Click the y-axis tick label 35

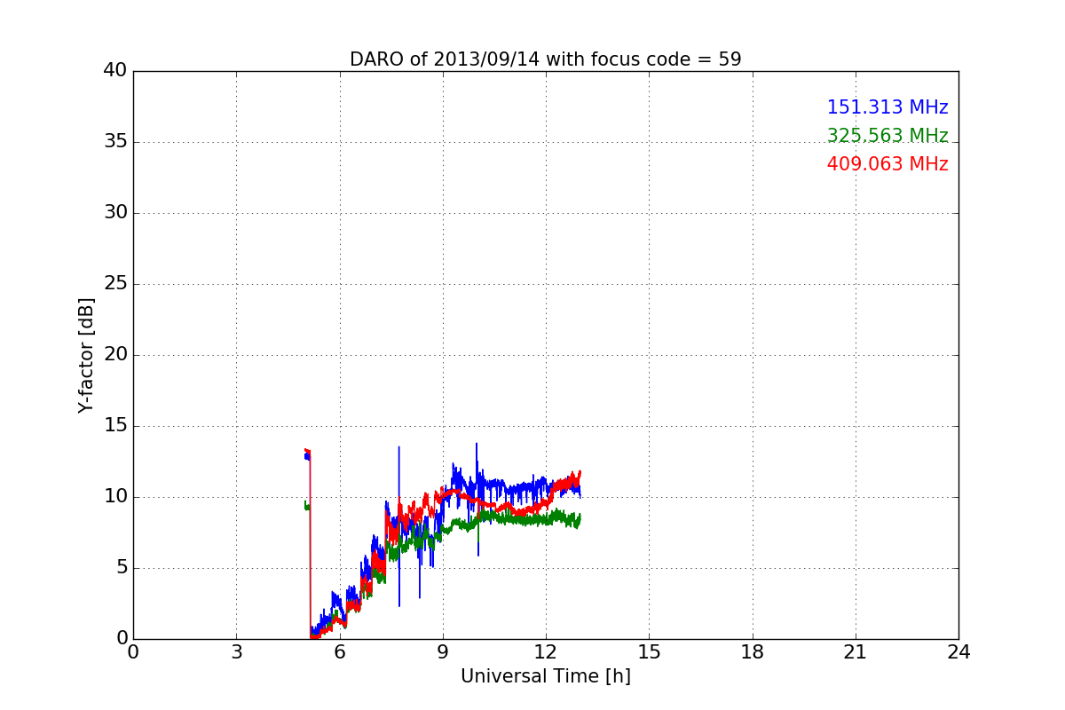[115, 142]
